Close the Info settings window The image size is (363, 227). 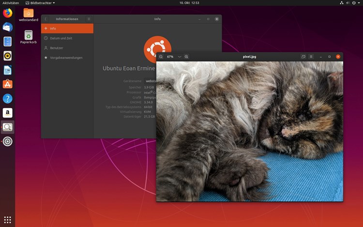click(x=217, y=19)
